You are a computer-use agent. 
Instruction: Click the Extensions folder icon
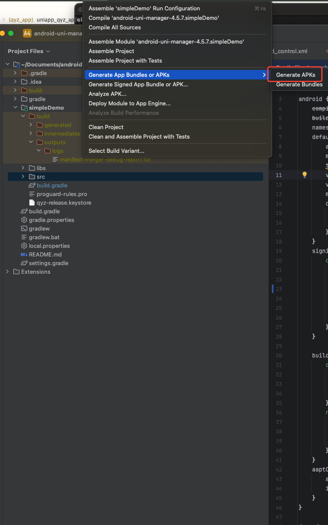click(x=16, y=272)
